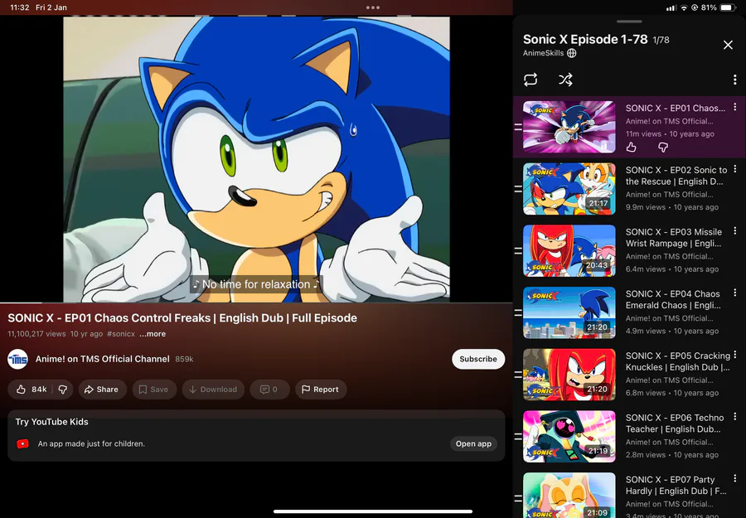This screenshot has height=518, width=746.
Task: Open Anime! on TMS Official Channel name
Action: (102, 359)
